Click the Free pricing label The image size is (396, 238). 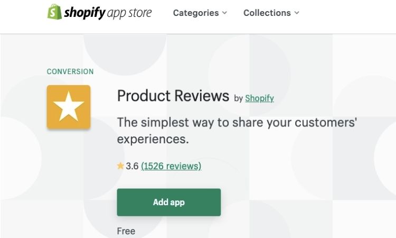(126, 231)
